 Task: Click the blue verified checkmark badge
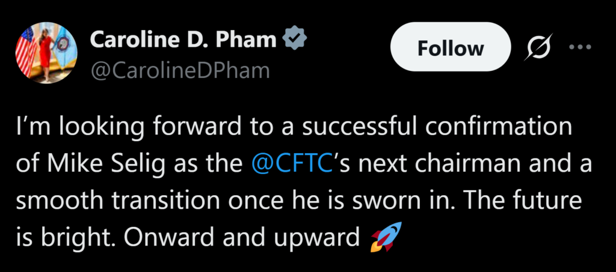(x=297, y=40)
